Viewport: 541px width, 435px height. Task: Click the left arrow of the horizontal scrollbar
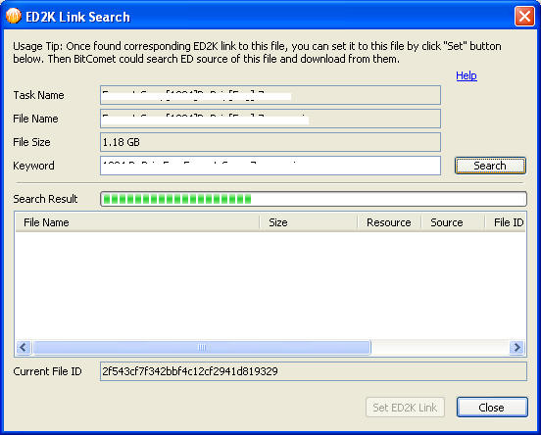24,347
